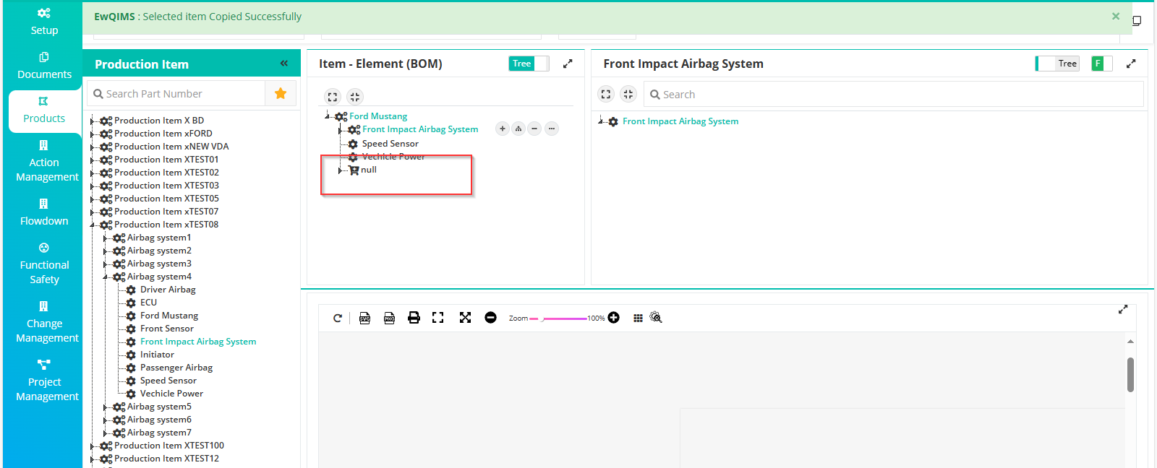Select Front Impact Airbag System in BOM tree
Viewport: 1157px width, 468px height.
420,129
